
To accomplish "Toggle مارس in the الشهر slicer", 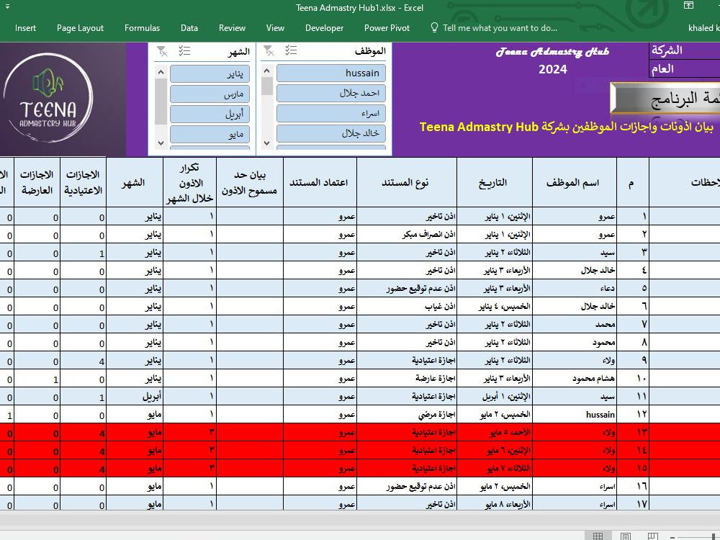I will [210, 94].
